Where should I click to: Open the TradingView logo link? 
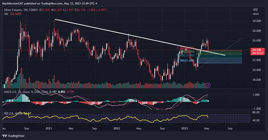tap(13, 136)
